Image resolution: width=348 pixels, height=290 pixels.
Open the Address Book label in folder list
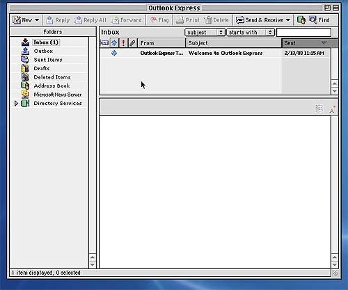coord(52,86)
